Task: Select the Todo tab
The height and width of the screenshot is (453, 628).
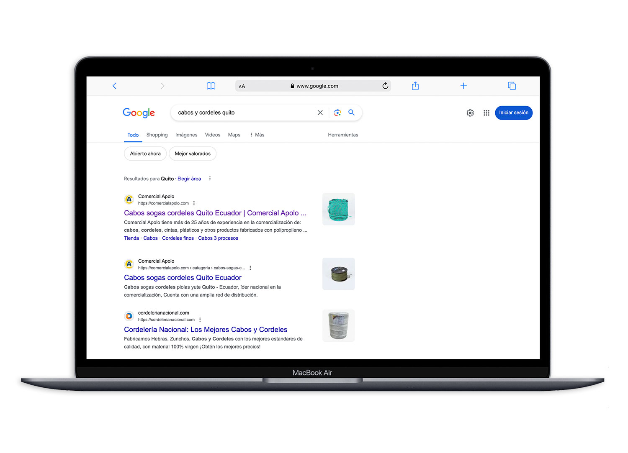Action: pyautogui.click(x=133, y=135)
